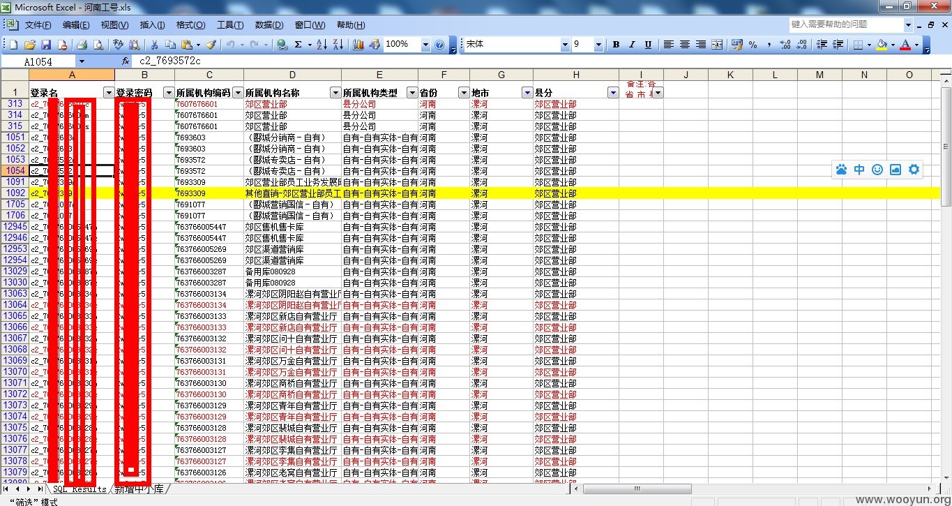Open the 帮助(H) menu
Screen dimensions: 952x506
[350, 25]
